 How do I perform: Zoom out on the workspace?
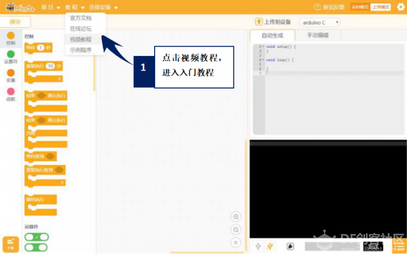pos(236,230)
